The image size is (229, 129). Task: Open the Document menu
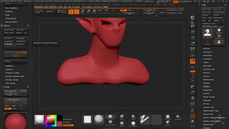click(54, 5)
